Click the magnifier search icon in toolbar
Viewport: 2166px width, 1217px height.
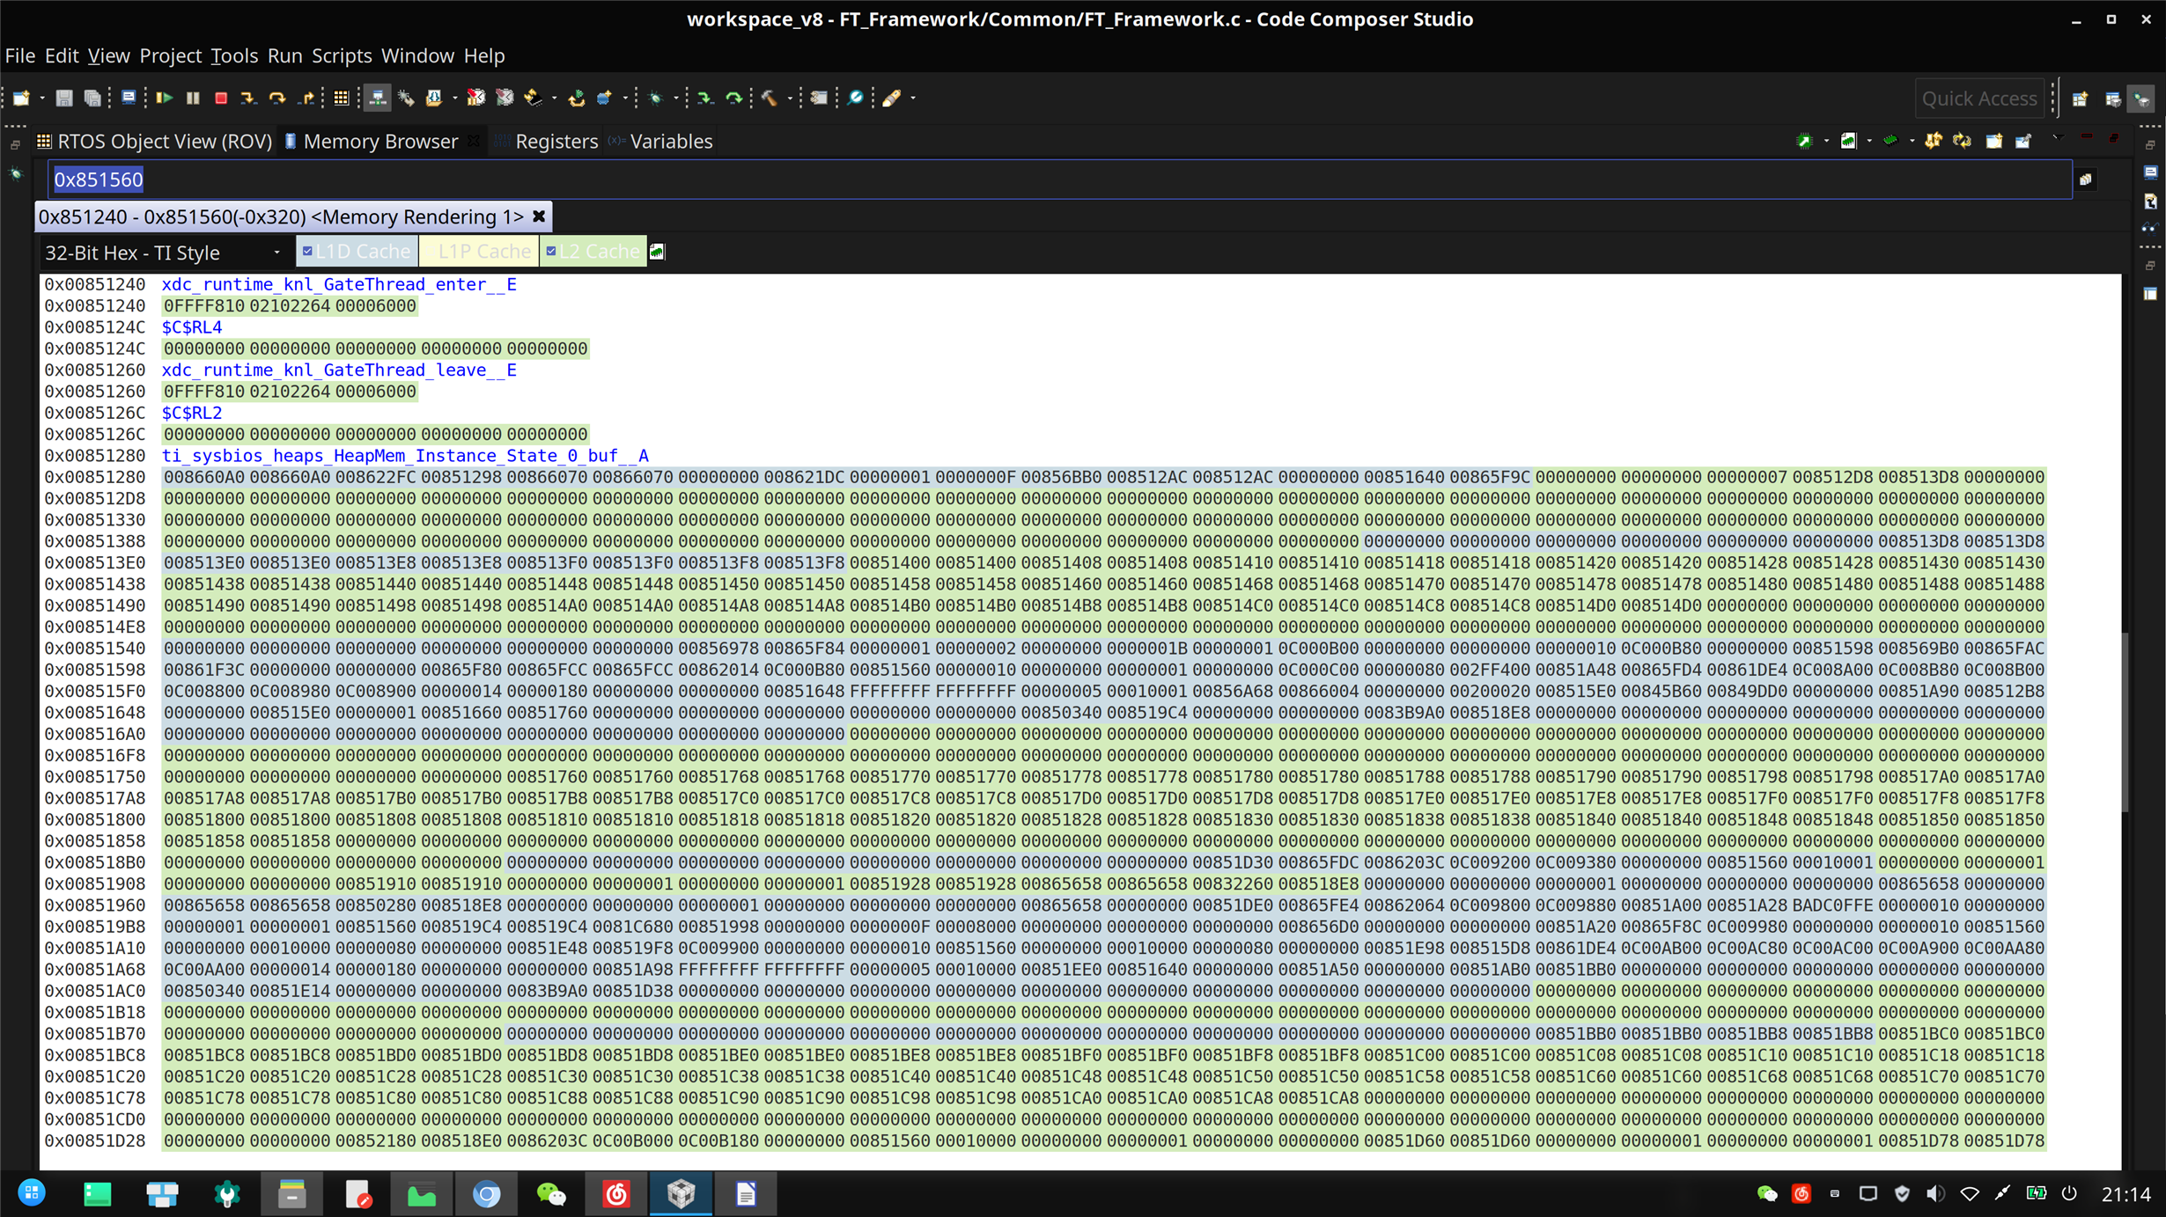[x=855, y=98]
